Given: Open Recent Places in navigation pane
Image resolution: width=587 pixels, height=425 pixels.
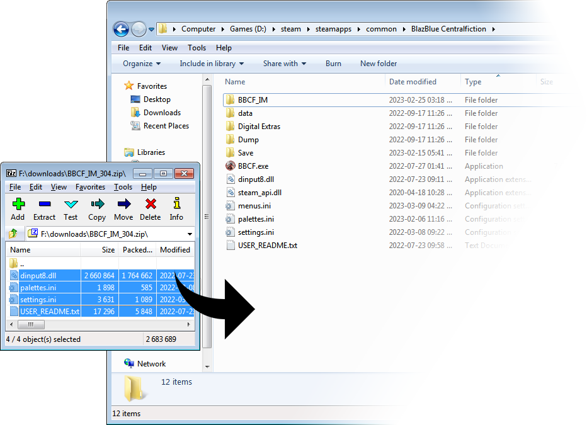Looking at the screenshot, I should (x=166, y=126).
